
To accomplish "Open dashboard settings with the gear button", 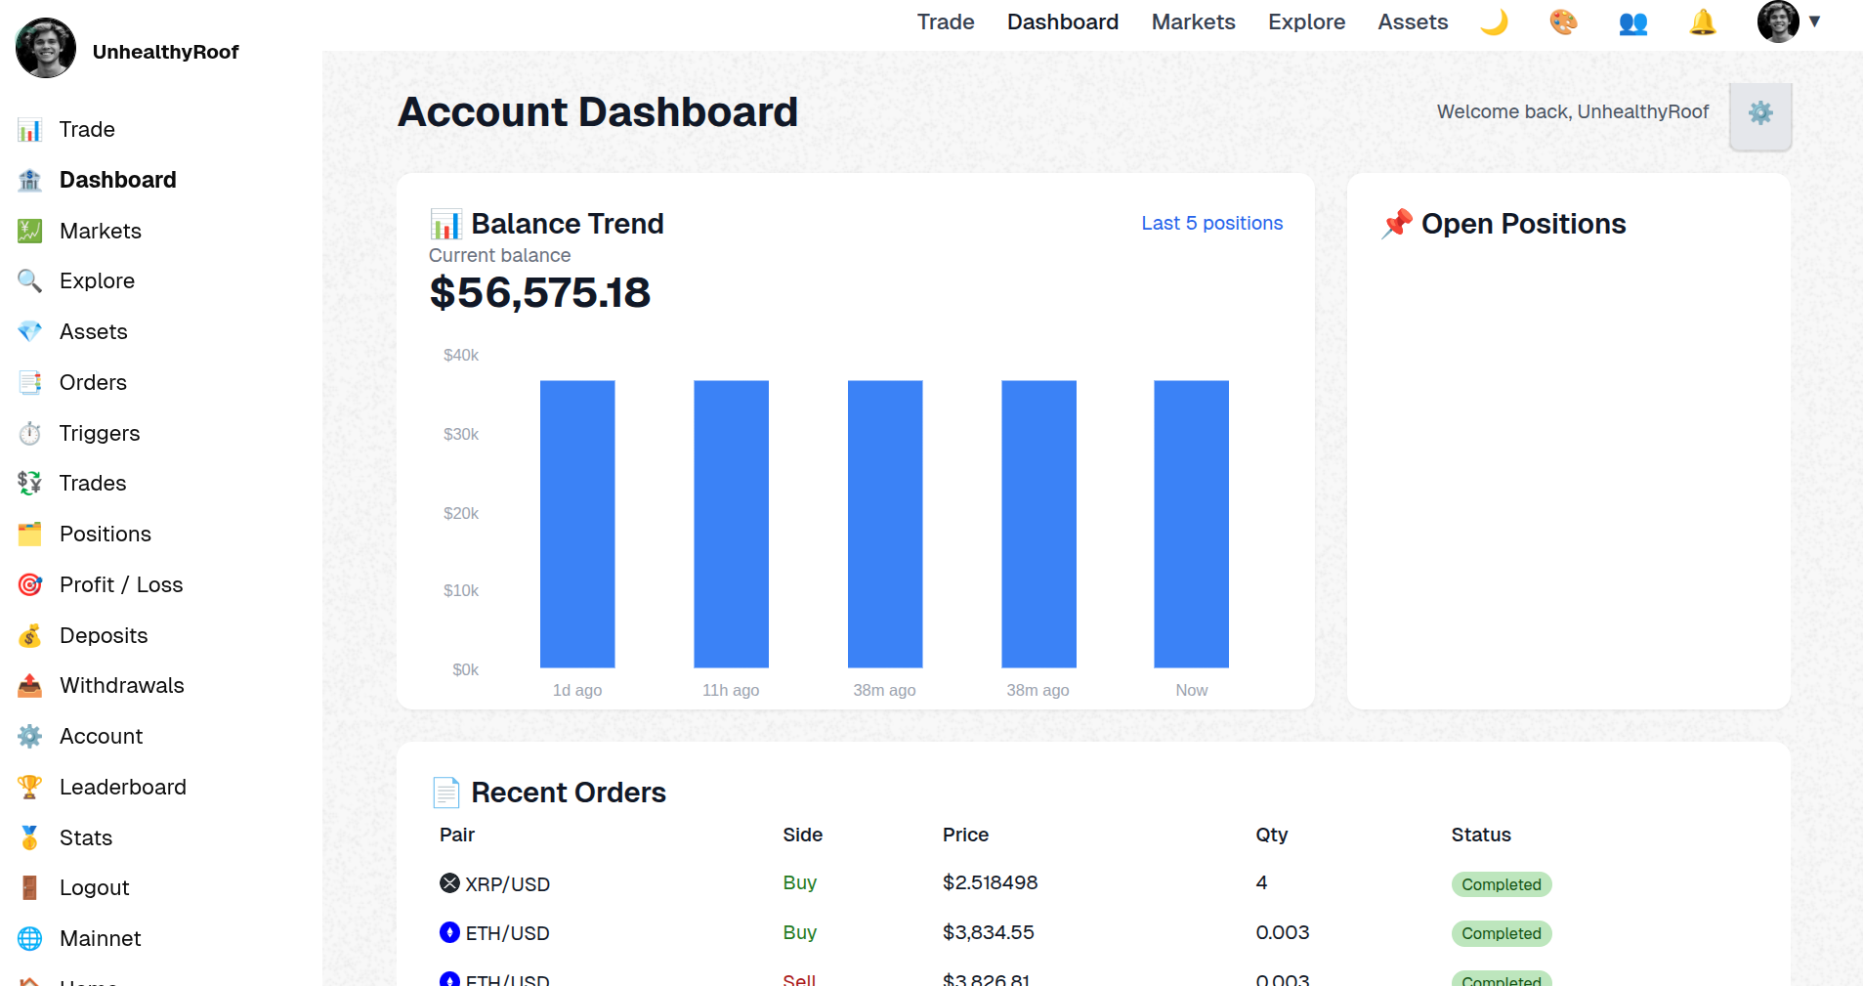I will (x=1760, y=113).
